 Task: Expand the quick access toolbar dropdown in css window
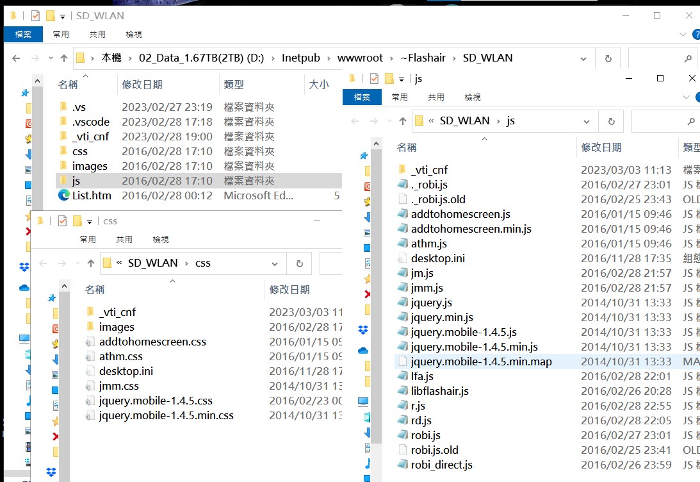89,222
